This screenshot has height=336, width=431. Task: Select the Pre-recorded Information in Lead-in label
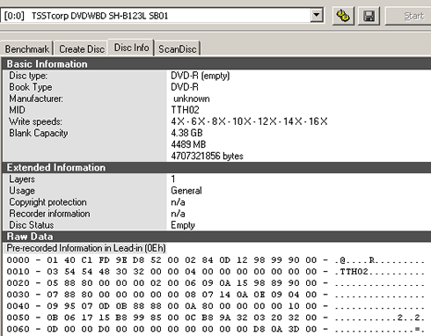[x=86, y=248]
